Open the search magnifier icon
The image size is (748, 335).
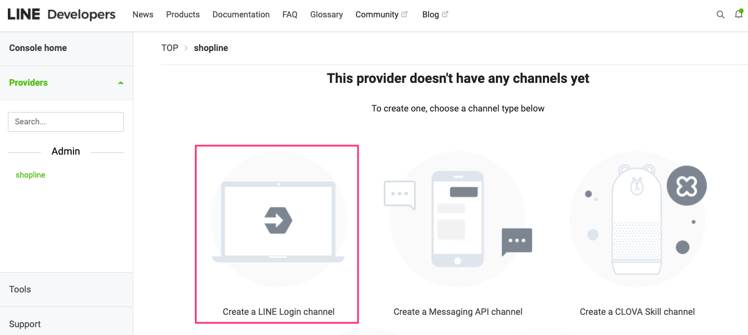721,15
